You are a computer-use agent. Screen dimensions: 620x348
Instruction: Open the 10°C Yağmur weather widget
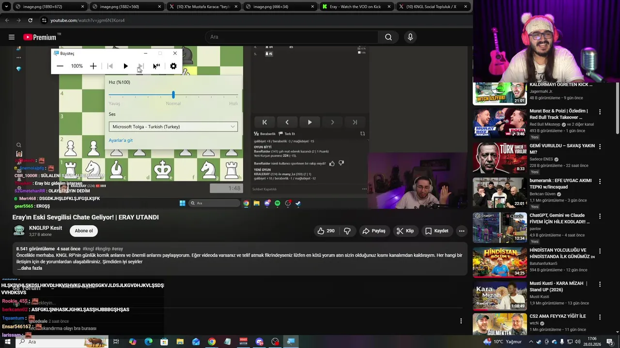click(501, 342)
